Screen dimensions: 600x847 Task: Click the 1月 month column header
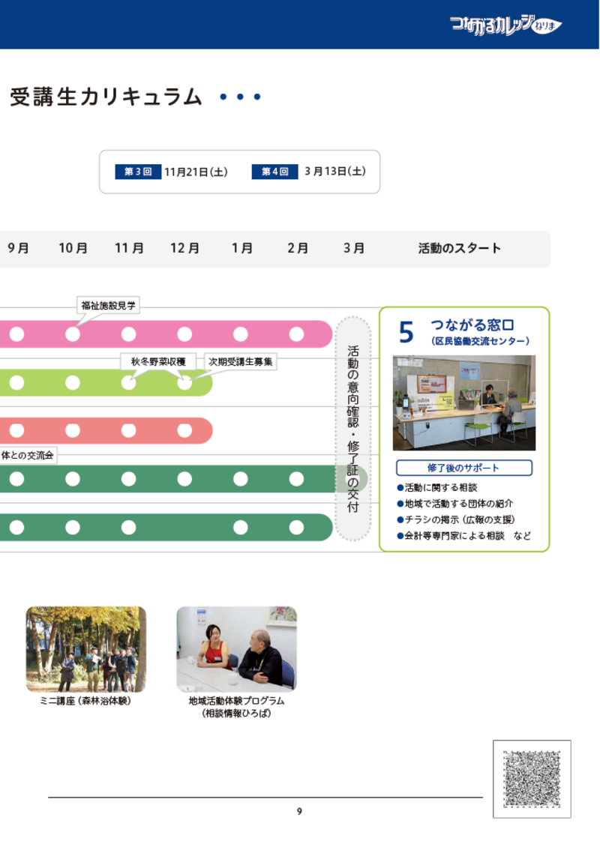tap(241, 248)
